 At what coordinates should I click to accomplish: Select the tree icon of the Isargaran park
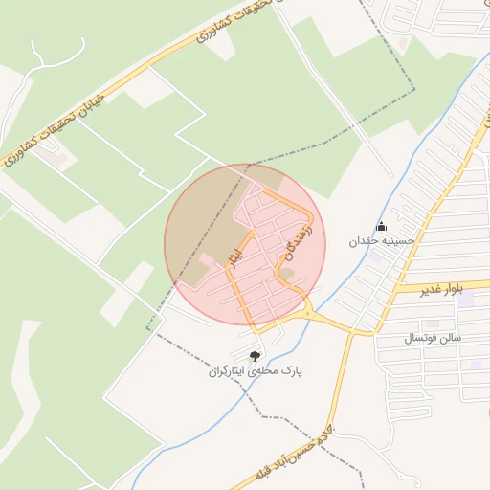(255, 356)
